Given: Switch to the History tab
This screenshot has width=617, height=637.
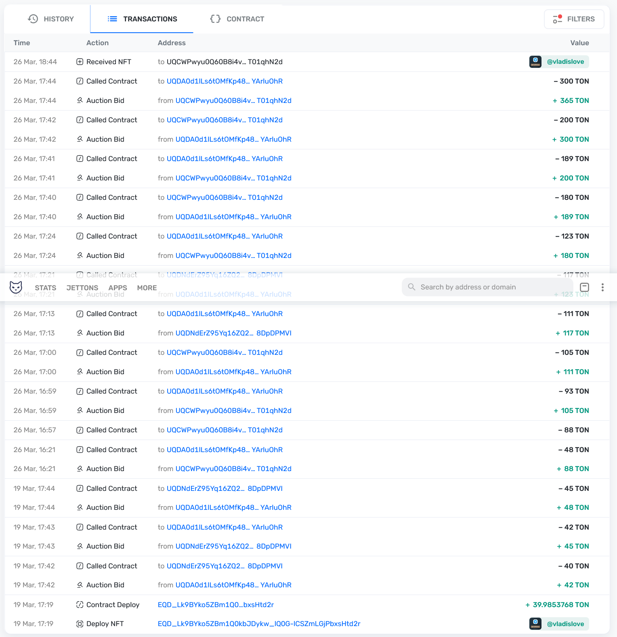Looking at the screenshot, I should [x=51, y=19].
